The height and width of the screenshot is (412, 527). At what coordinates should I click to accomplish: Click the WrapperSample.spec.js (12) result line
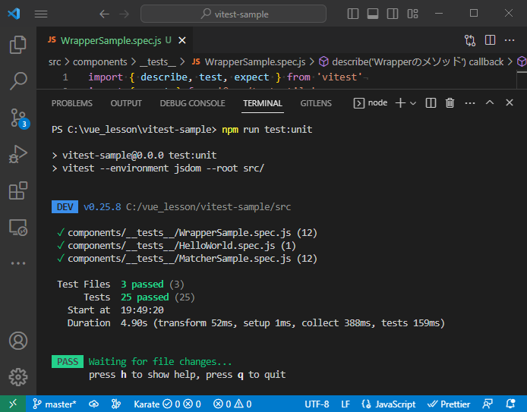(x=187, y=233)
